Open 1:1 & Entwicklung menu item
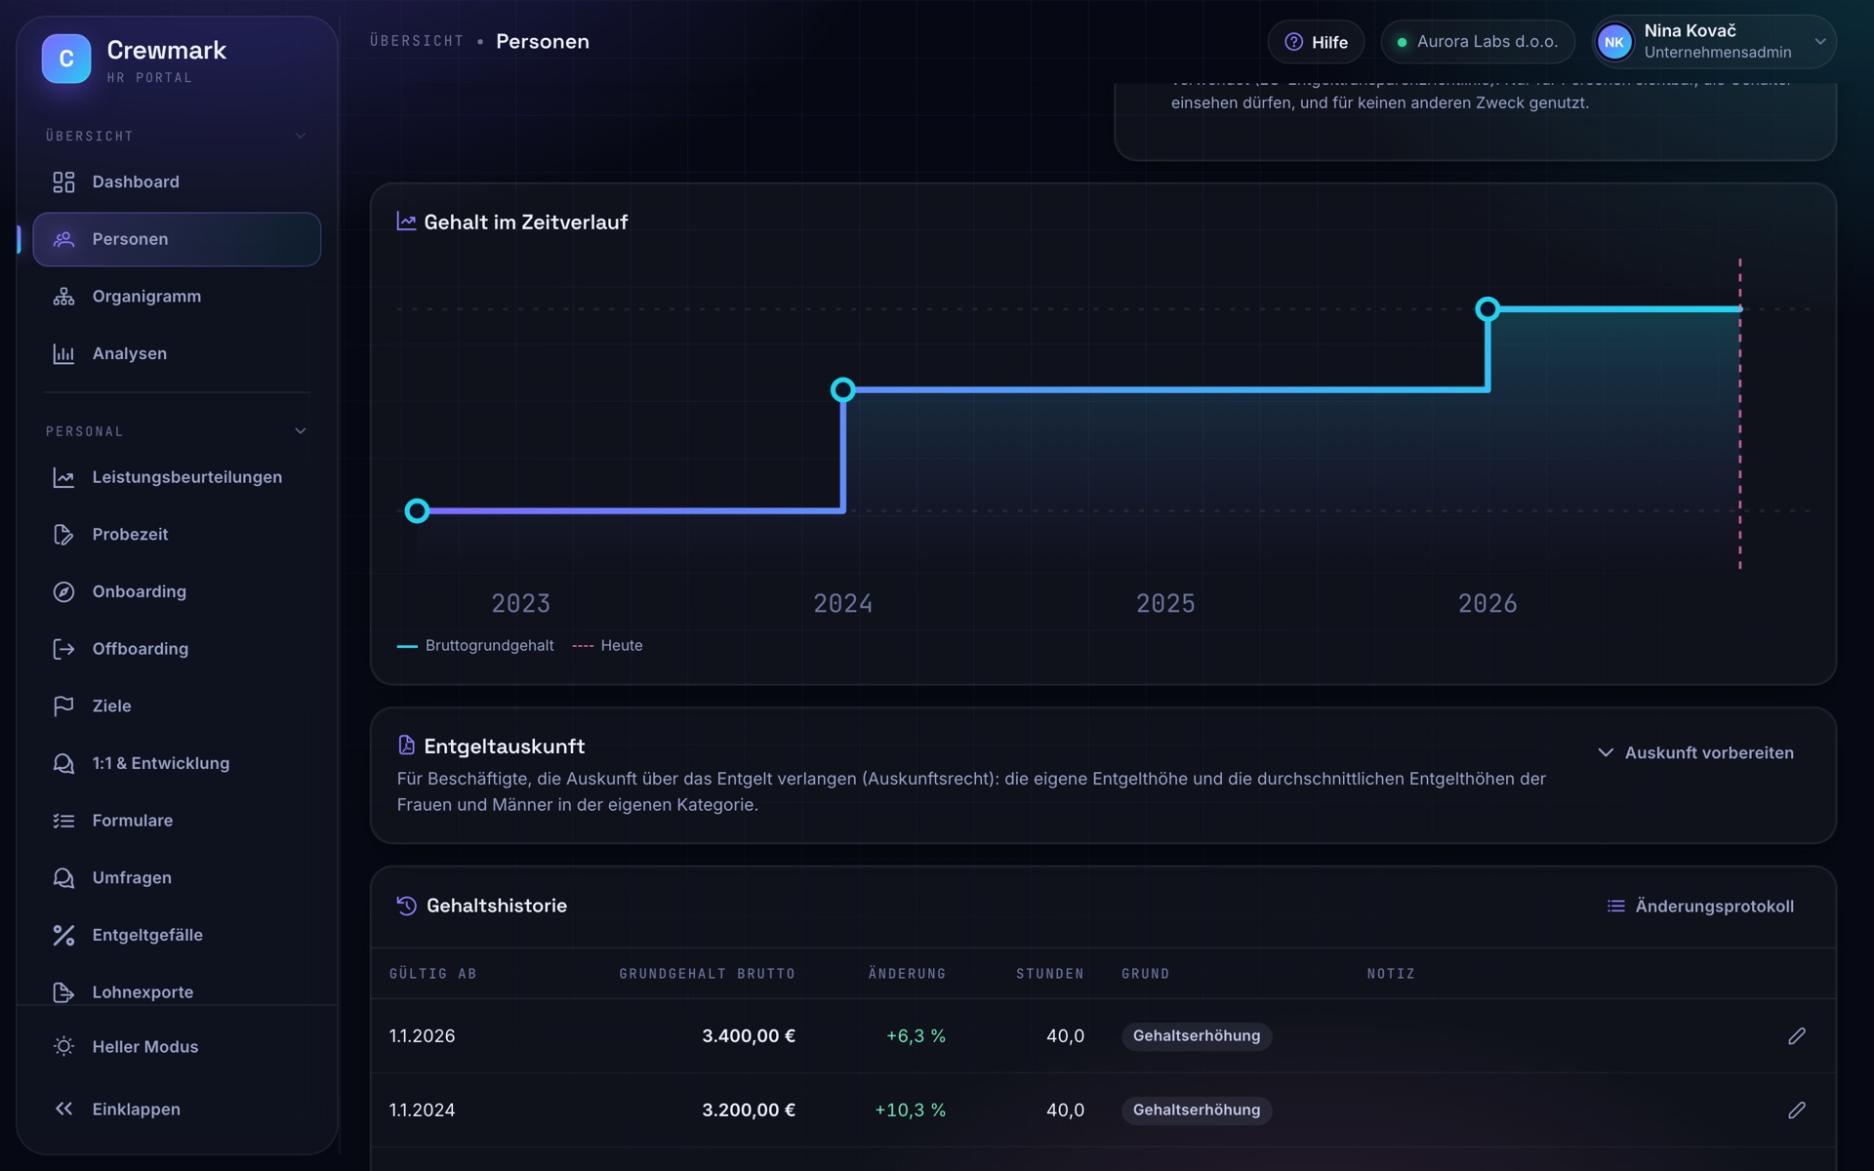This screenshot has height=1171, width=1874. click(x=177, y=764)
